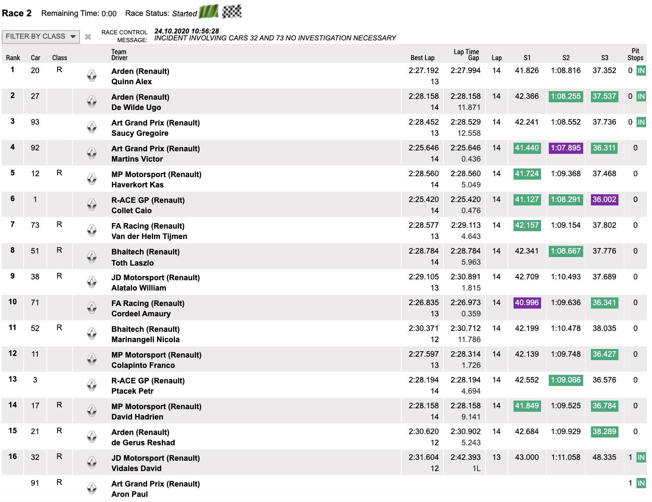The width and height of the screenshot is (652, 502).
Task: Click the Lap Time Gap column header
Action: tap(466, 55)
